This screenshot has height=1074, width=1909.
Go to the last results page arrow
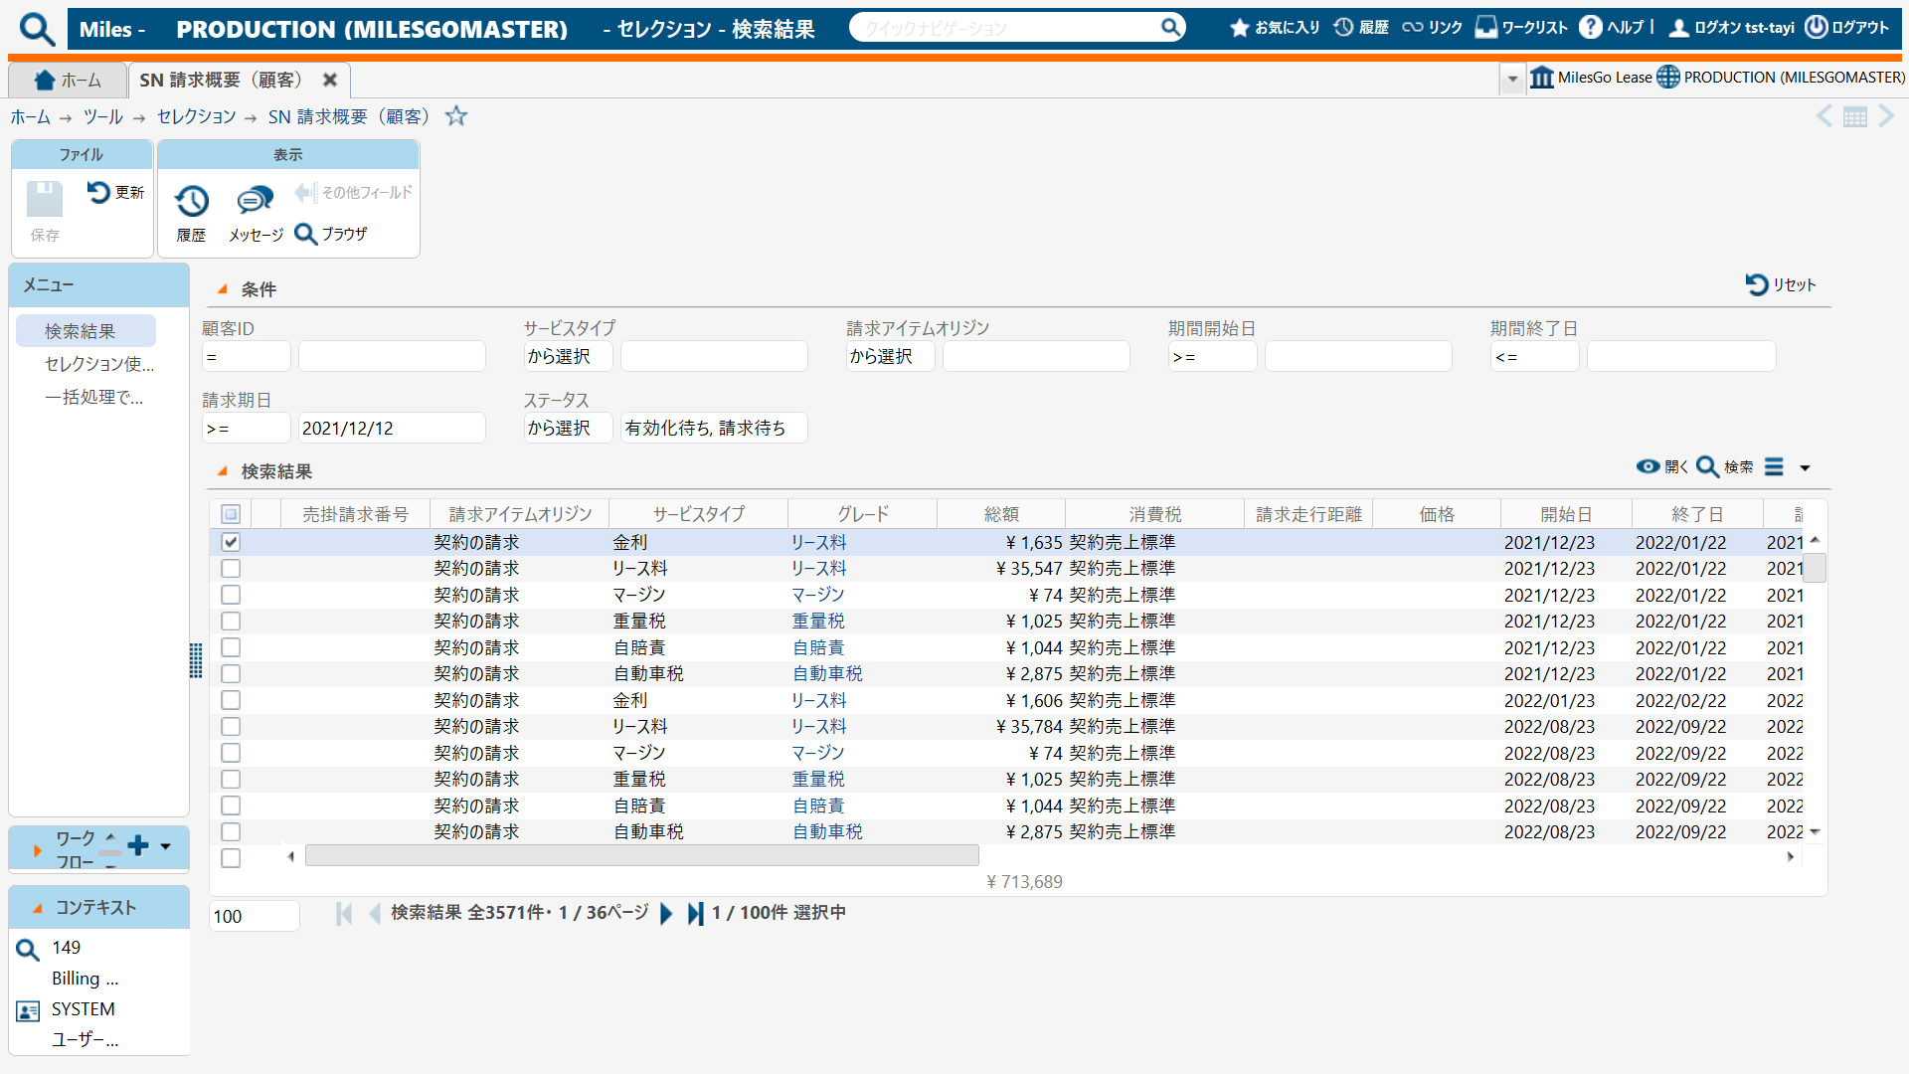point(696,913)
